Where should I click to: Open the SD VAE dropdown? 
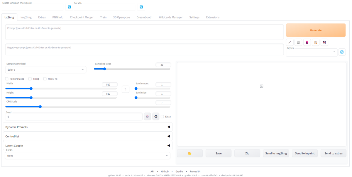pyautogui.click(x=105, y=7)
